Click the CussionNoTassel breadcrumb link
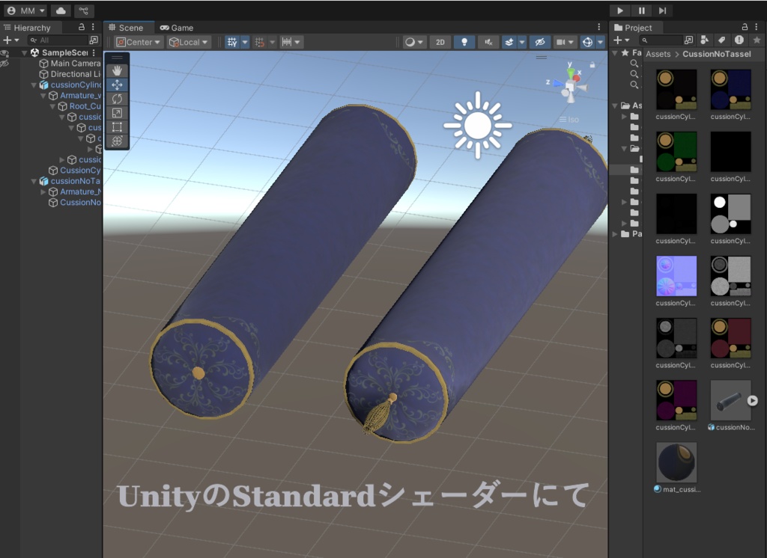This screenshot has width=767, height=558. point(718,54)
